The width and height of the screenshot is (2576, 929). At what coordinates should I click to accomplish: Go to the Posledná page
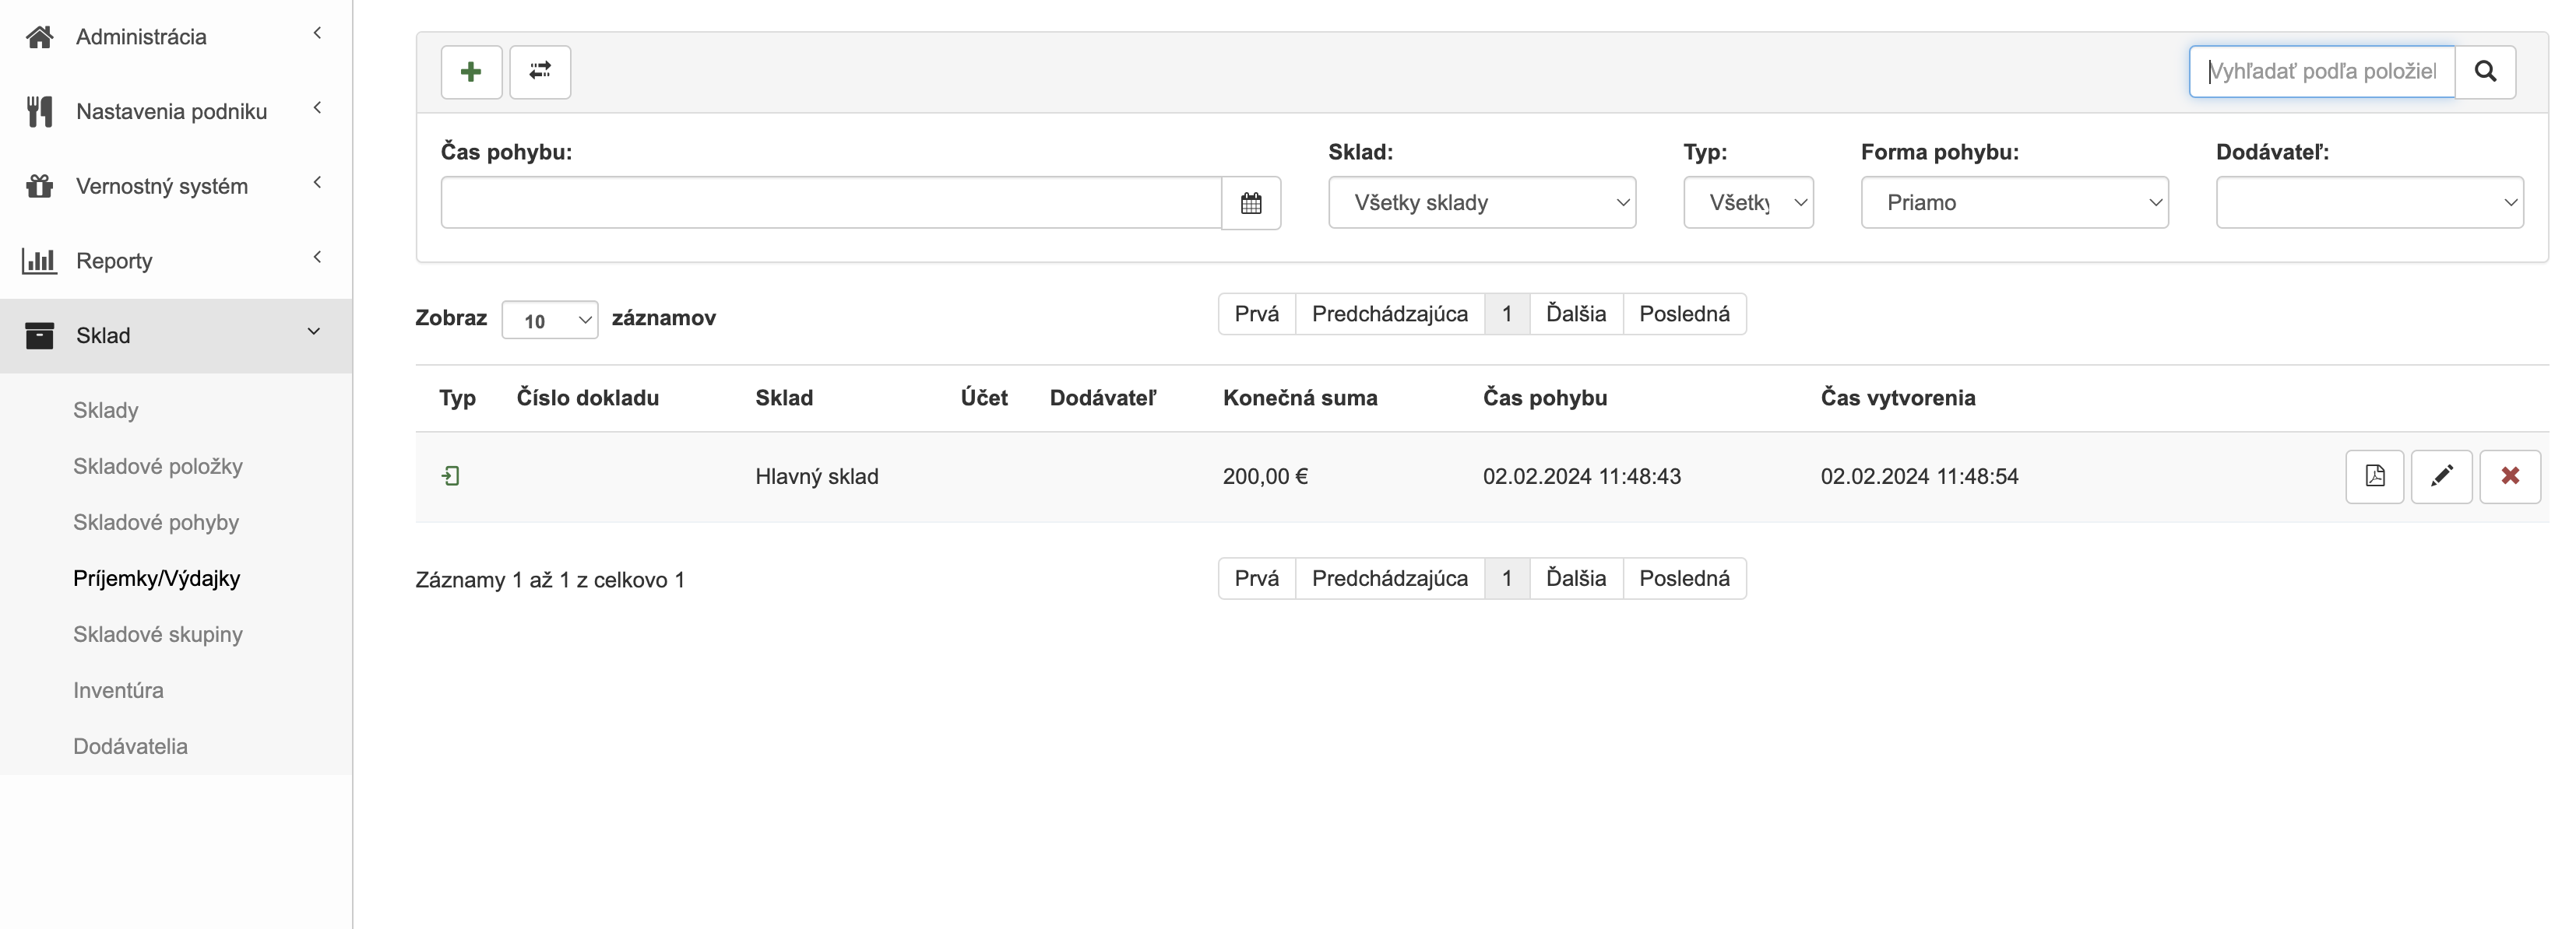coord(1685,314)
